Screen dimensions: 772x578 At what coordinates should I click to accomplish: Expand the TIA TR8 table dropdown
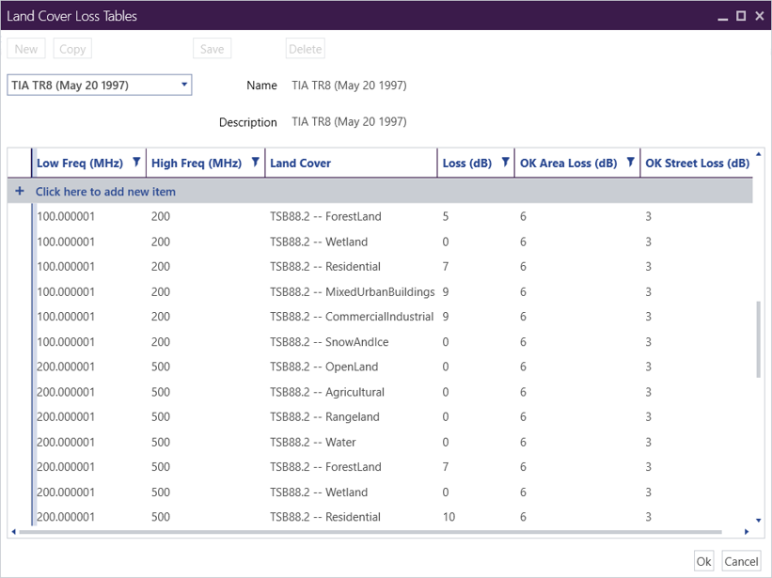(x=184, y=85)
